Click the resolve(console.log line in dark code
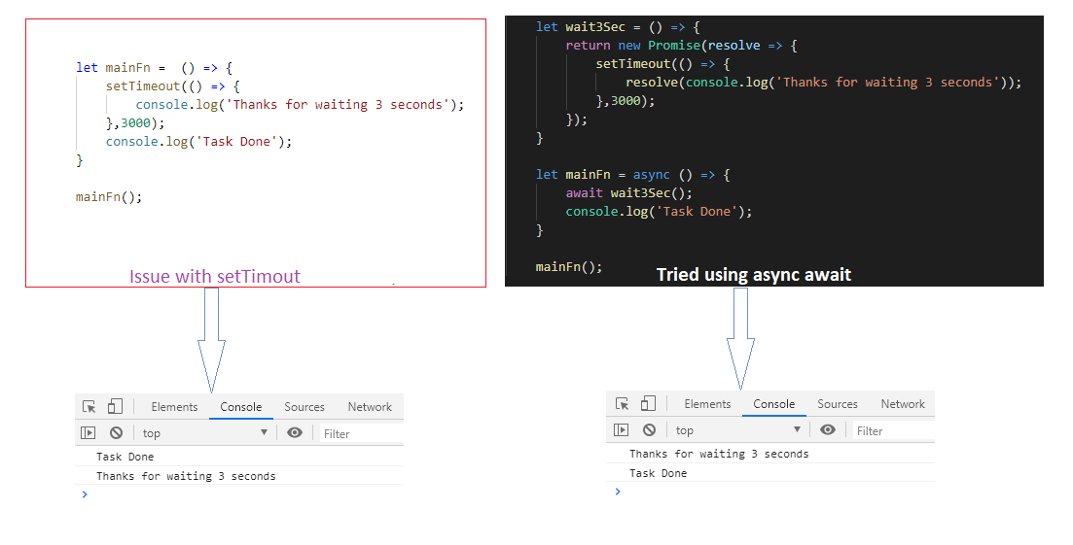The image size is (1073, 545). coord(823,83)
